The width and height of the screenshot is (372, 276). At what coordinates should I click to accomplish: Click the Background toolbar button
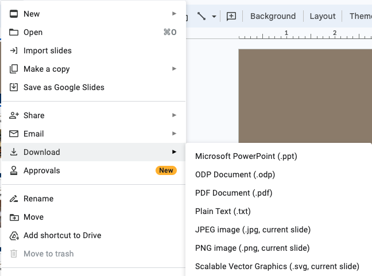(273, 16)
